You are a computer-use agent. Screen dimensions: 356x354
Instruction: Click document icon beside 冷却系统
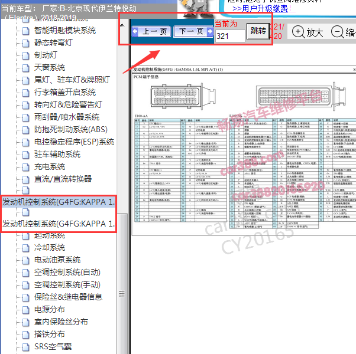click(26, 248)
